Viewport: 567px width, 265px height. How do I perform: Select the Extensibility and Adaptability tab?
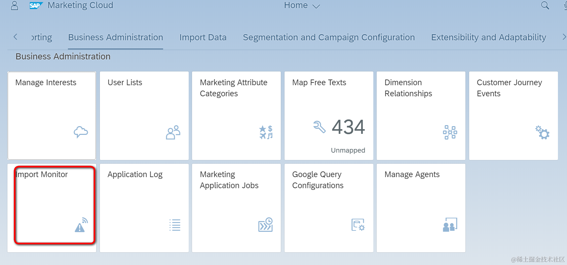(x=488, y=37)
